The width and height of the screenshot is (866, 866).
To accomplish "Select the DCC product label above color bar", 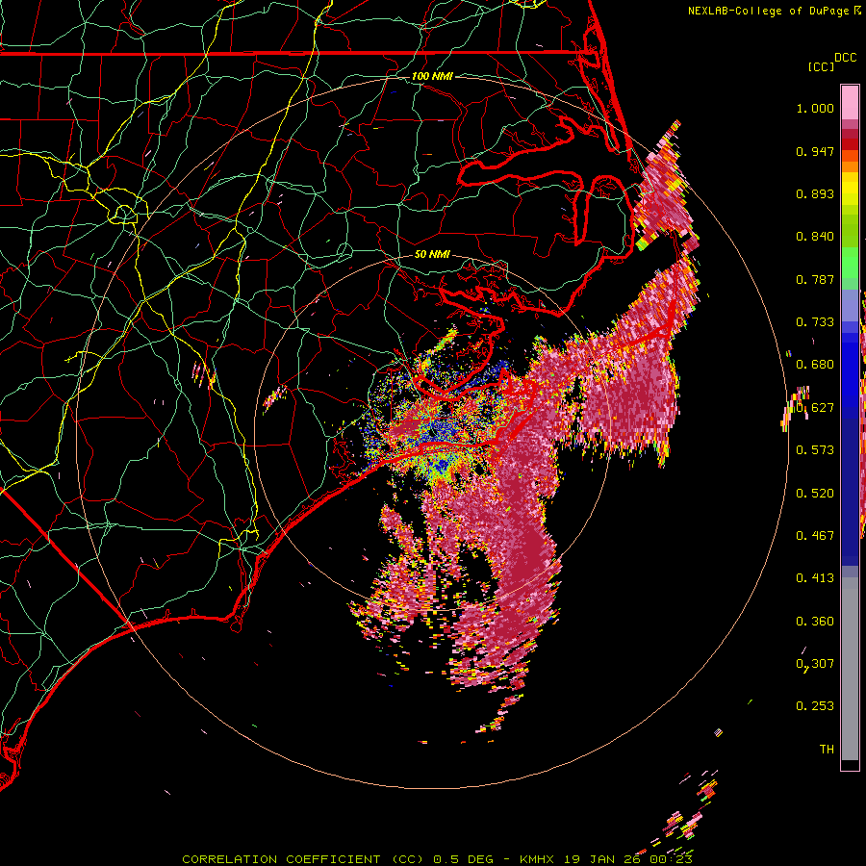I will 845,58.
